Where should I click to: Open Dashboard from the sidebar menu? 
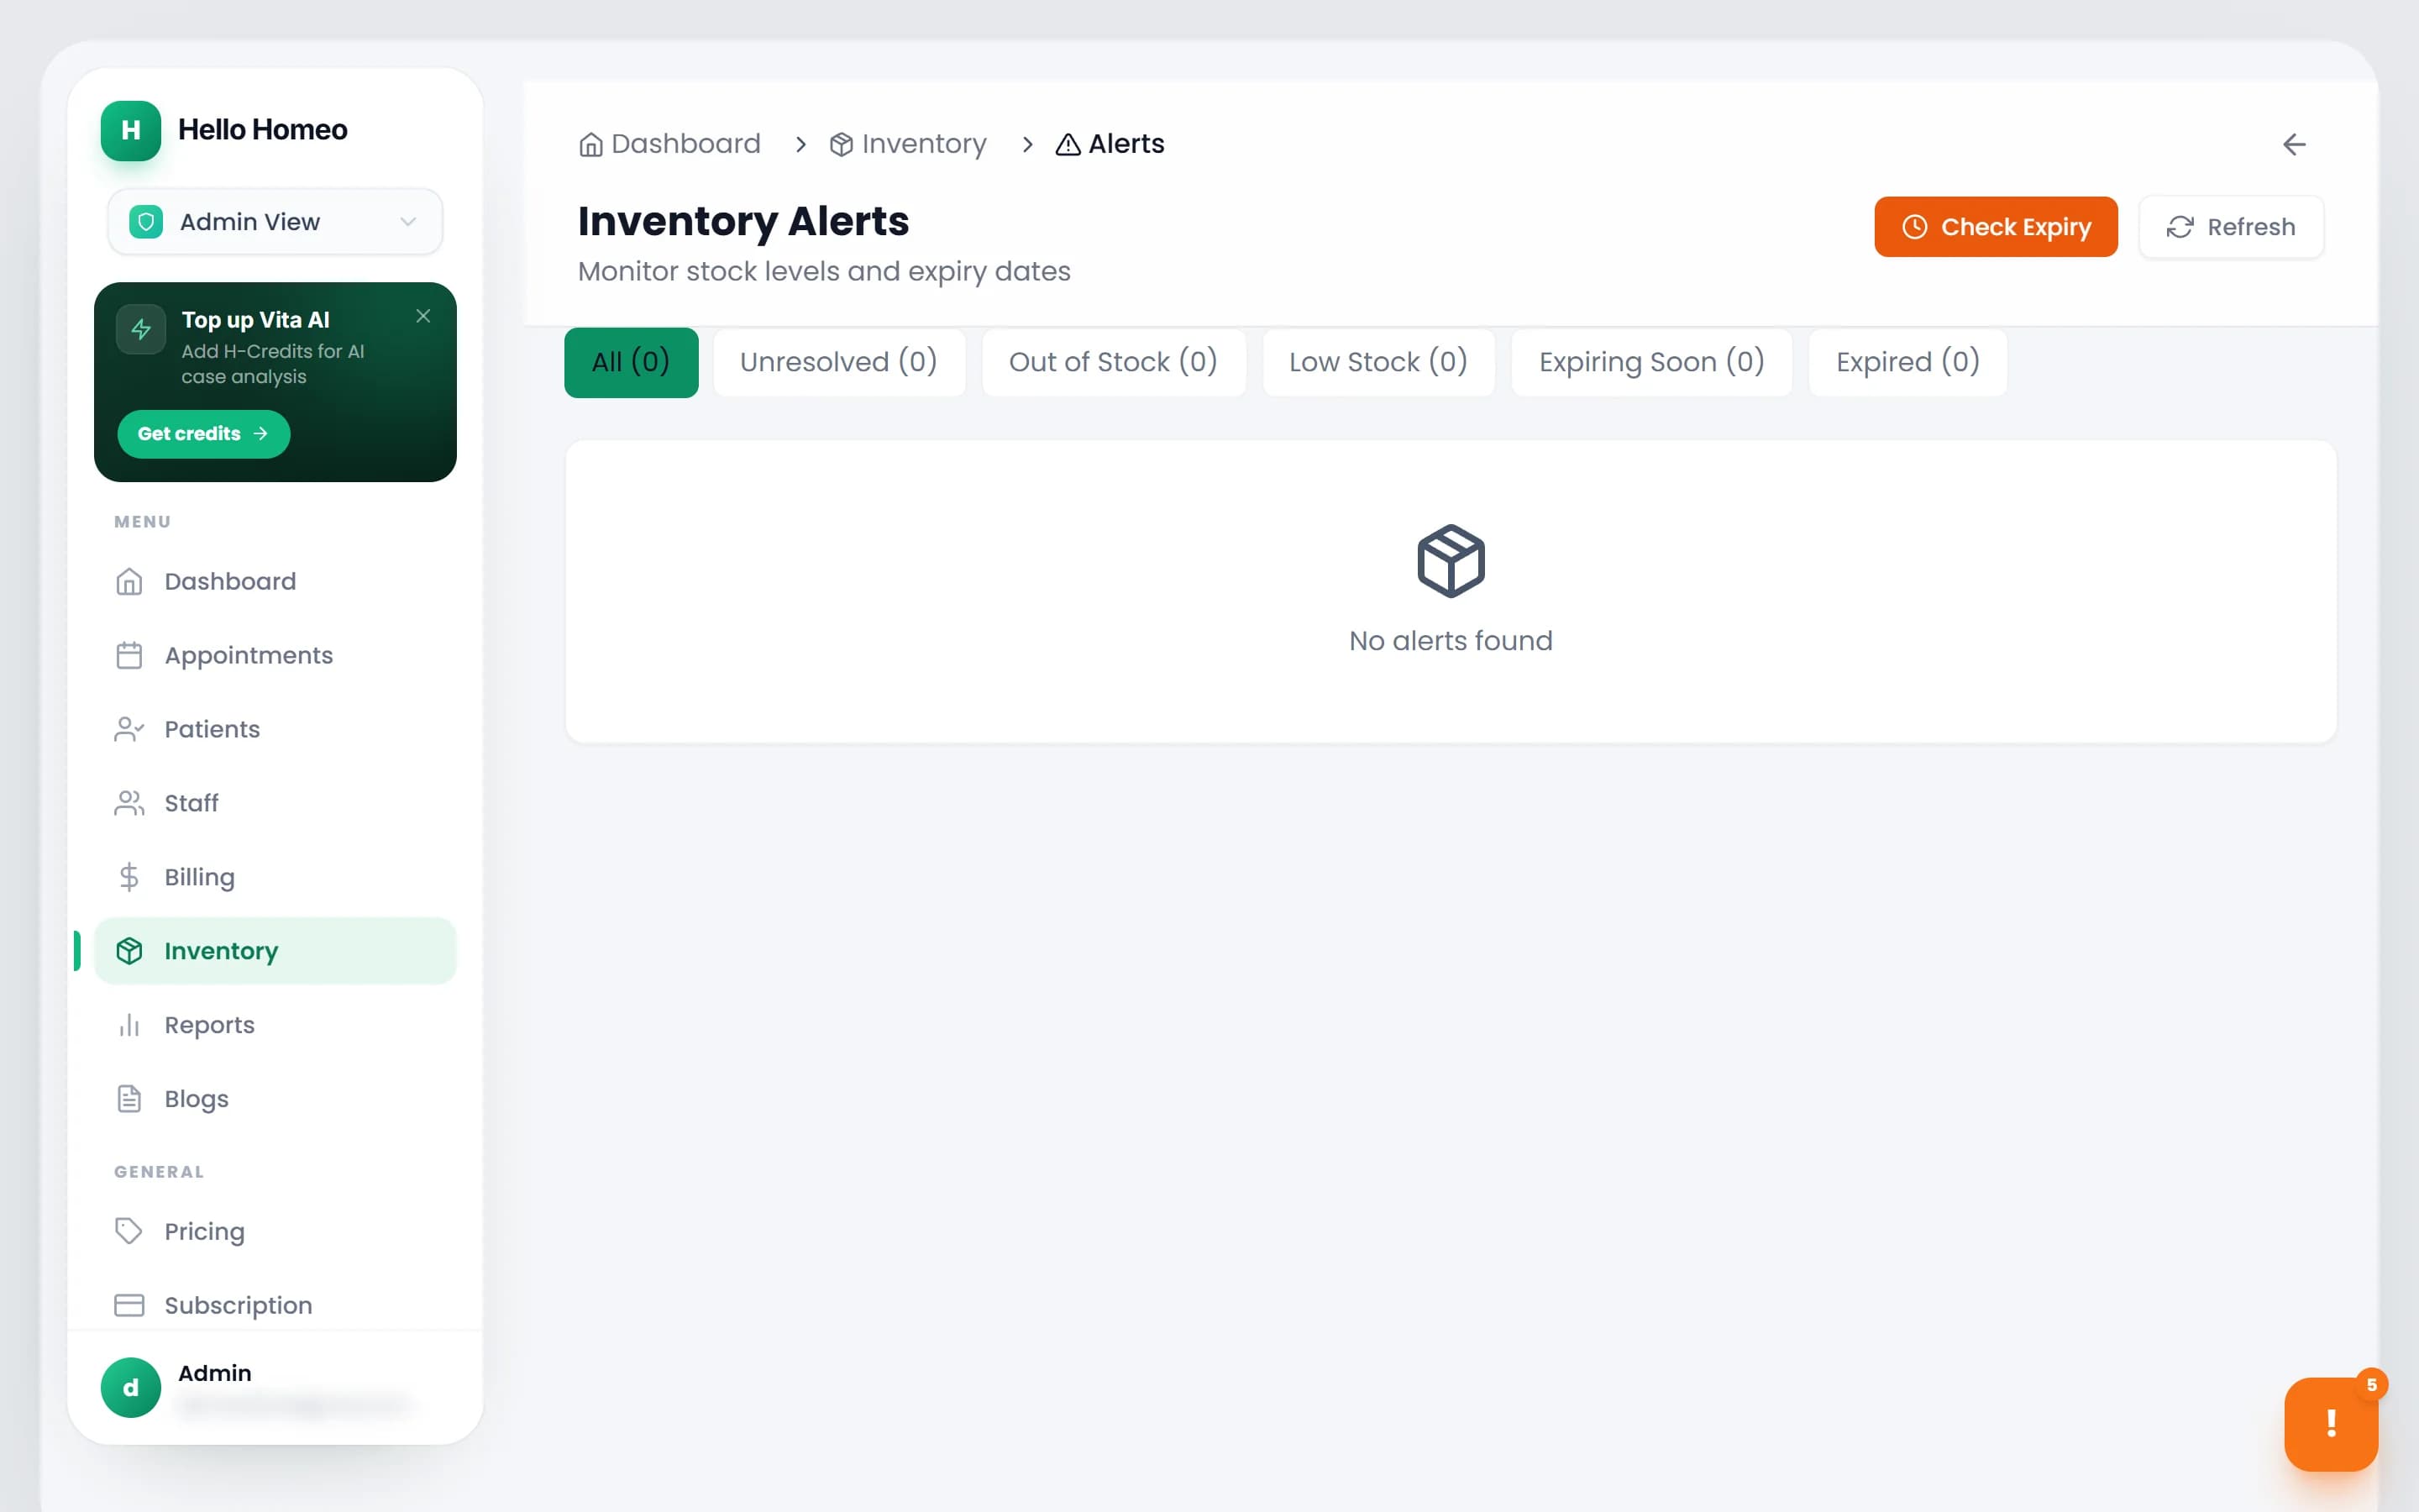275,581
